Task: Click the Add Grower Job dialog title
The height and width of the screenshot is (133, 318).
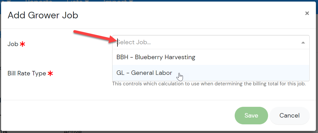Action: click(43, 15)
